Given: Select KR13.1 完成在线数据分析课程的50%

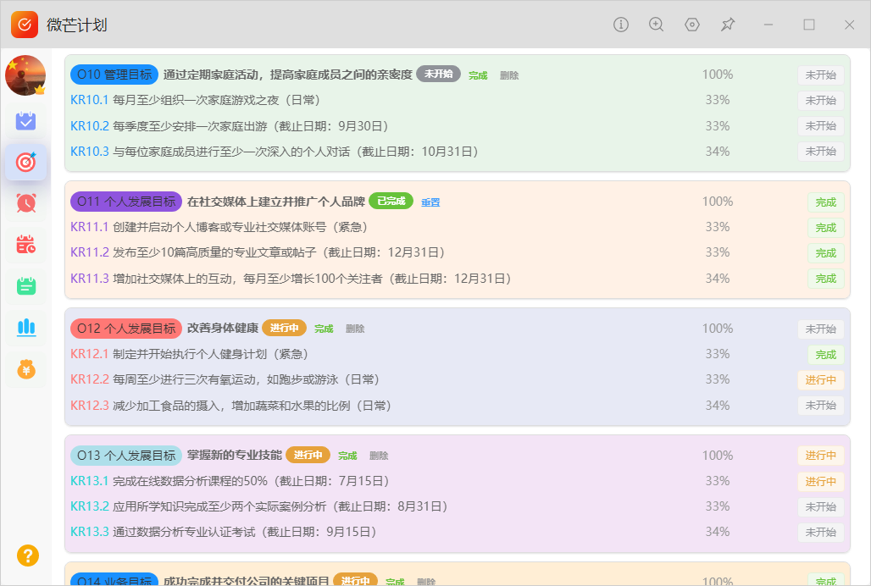Looking at the screenshot, I should [x=230, y=481].
